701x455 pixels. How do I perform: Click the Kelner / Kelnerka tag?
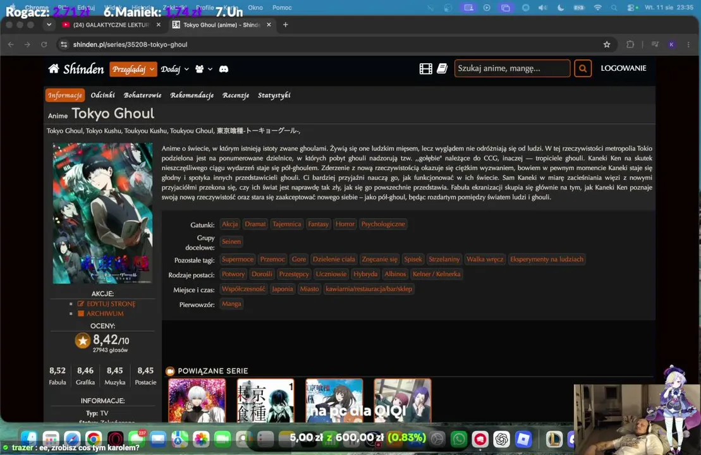point(436,274)
